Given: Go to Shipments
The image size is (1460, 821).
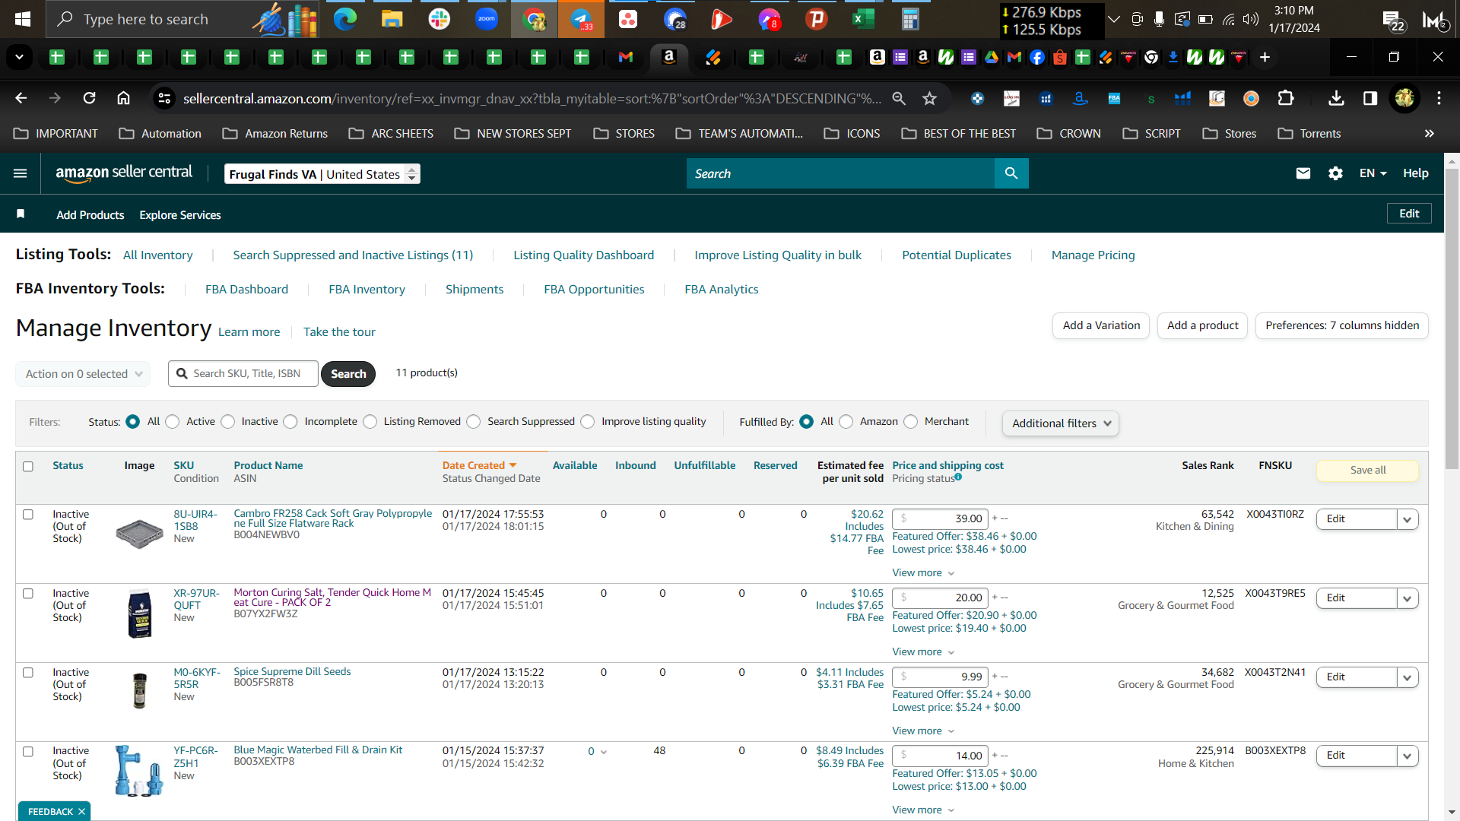Looking at the screenshot, I should pos(474,289).
